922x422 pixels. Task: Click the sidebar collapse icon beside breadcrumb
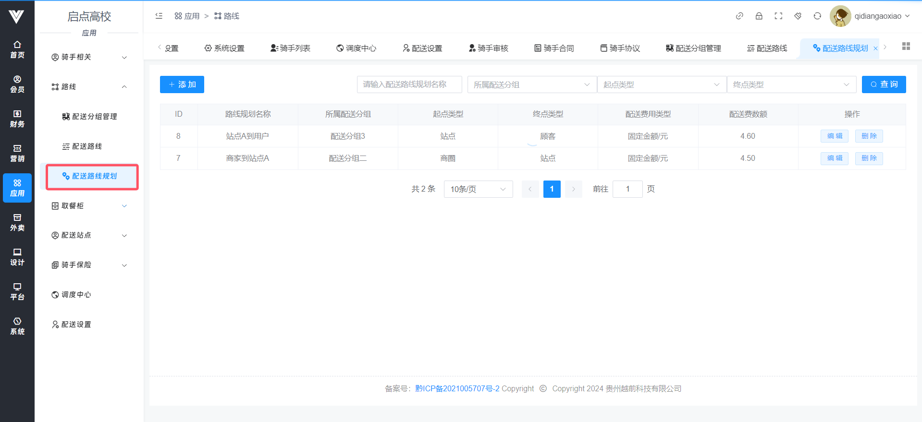pos(159,16)
